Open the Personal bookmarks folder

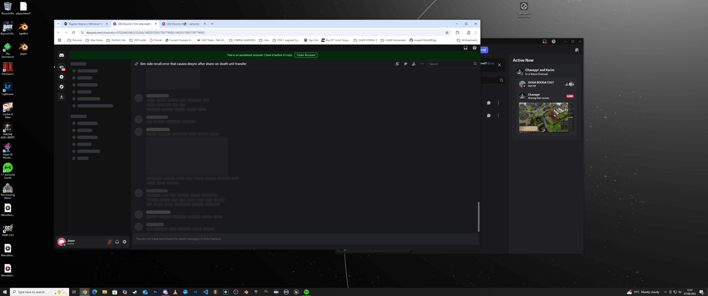click(x=74, y=40)
